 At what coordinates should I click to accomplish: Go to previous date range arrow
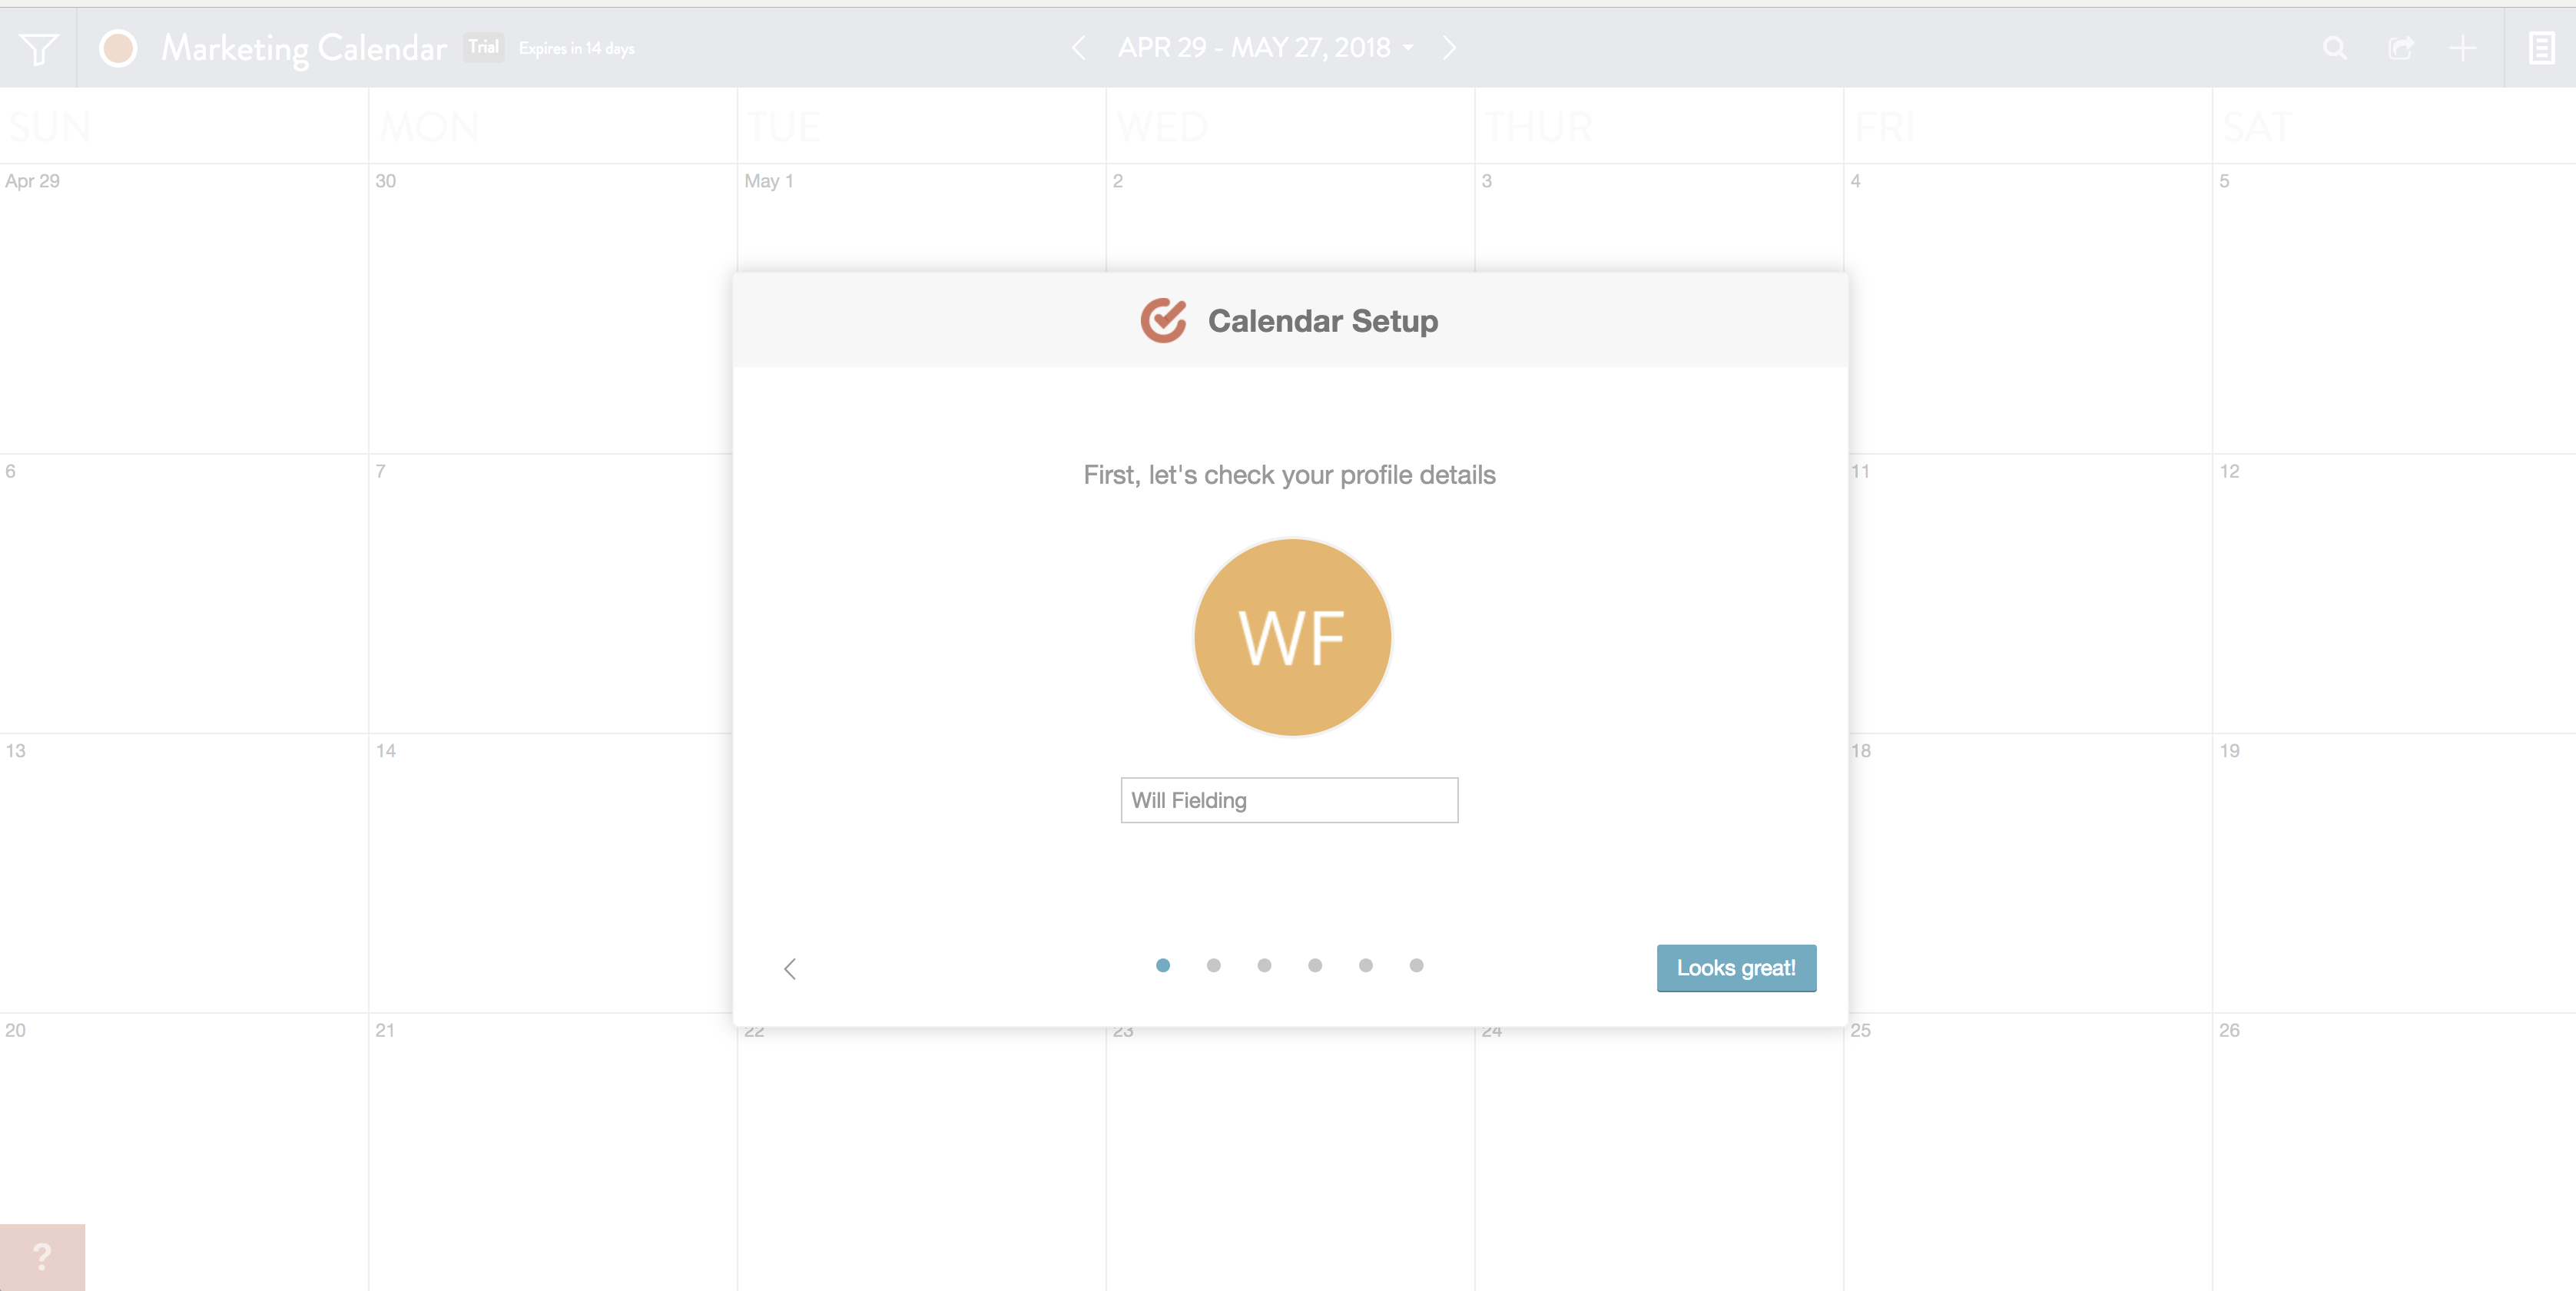[1078, 48]
